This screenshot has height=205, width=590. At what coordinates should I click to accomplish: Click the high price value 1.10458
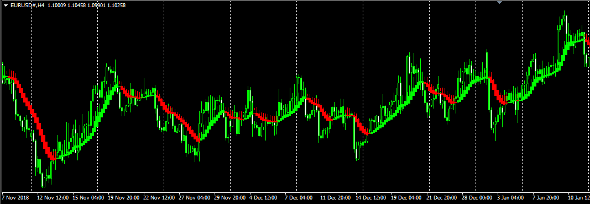[x=77, y=6]
